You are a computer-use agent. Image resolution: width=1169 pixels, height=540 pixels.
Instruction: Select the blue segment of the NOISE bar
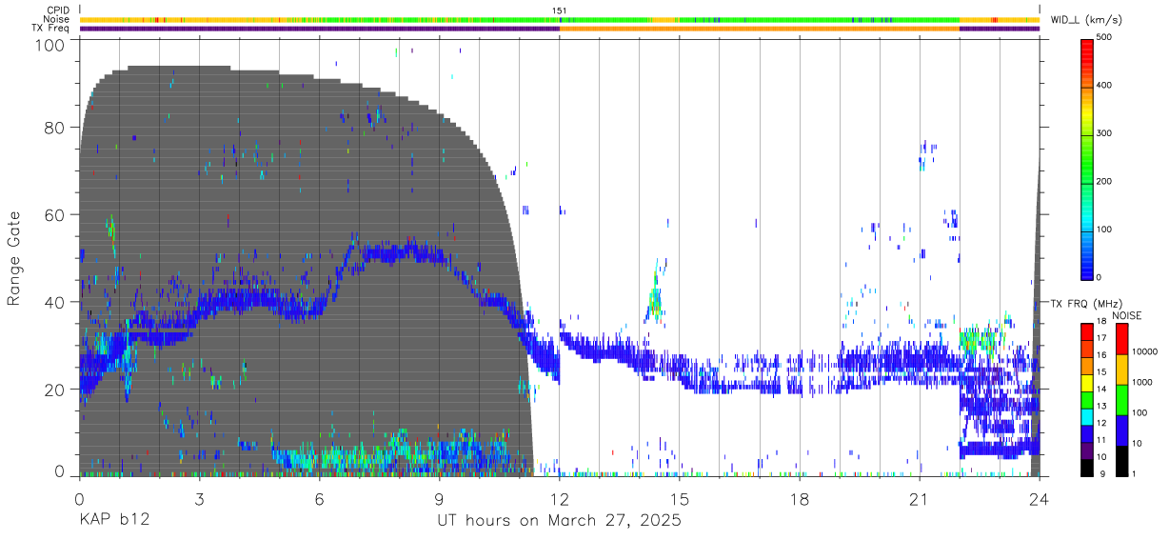(1120, 430)
